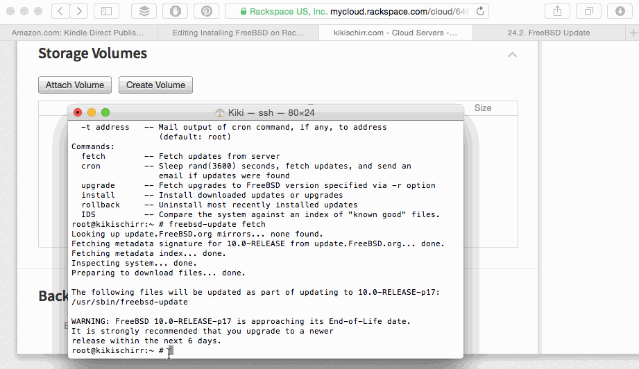The image size is (639, 369).
Task: Click the Create Volume button
Action: coord(155,85)
